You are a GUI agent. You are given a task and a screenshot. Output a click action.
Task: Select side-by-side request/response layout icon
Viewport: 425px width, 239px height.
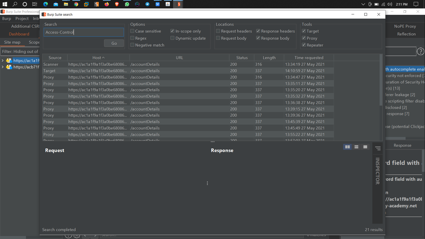click(347, 147)
